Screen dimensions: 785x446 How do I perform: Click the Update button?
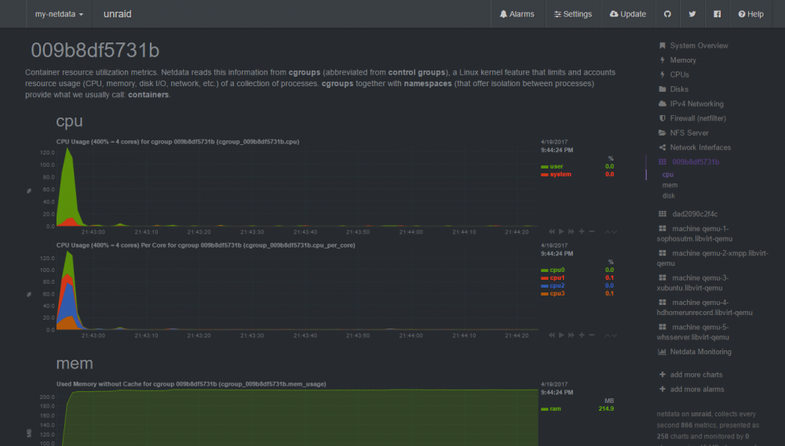[628, 14]
